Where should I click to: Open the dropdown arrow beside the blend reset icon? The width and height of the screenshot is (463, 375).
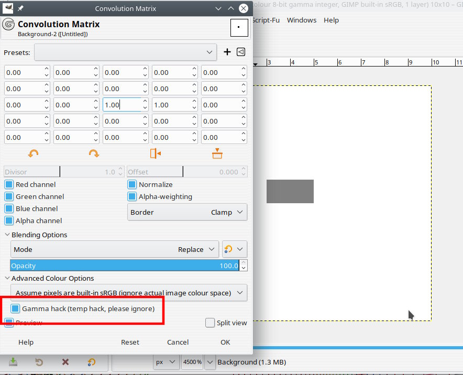pyautogui.click(x=240, y=249)
